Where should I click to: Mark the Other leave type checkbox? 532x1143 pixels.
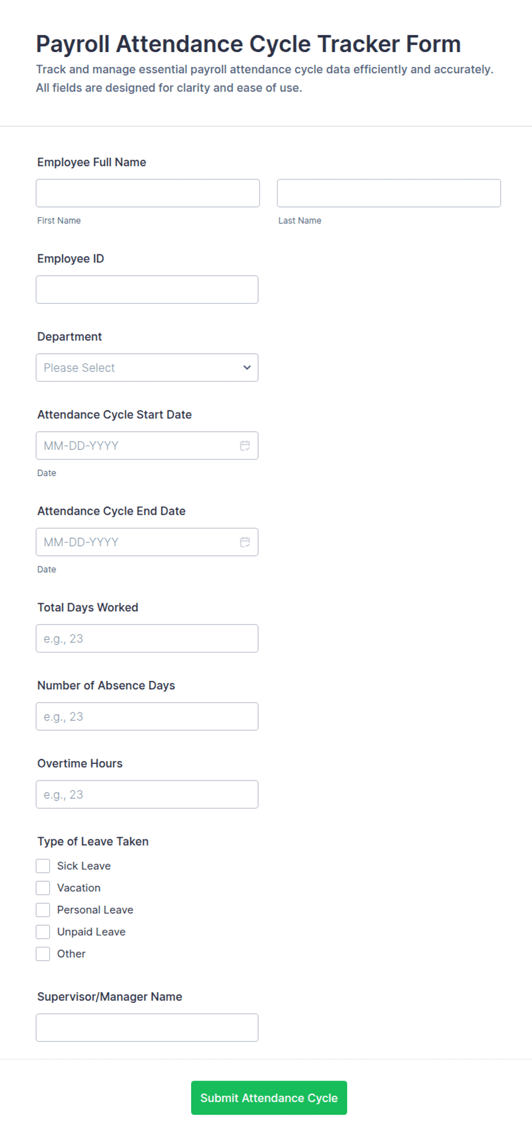(43, 954)
